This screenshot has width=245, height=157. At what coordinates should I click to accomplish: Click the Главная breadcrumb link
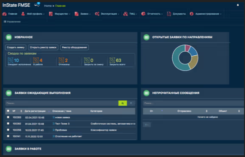coord(60,6)
